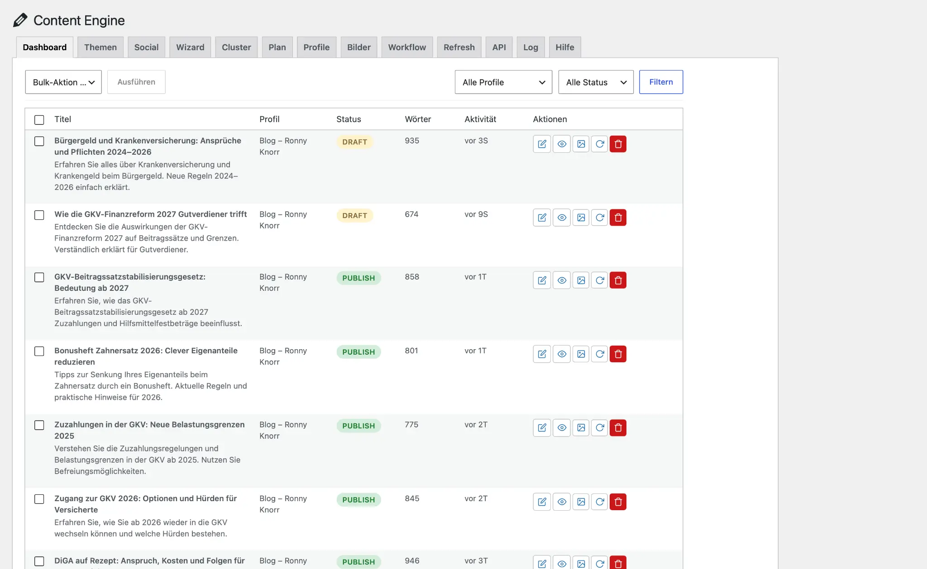Open the Social tab

[x=146, y=47]
